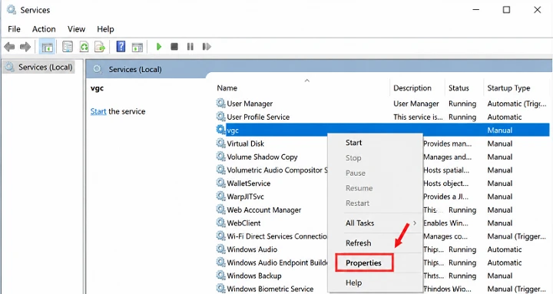
Task: Select the Volume Shadow Copy row
Action: pos(272,157)
